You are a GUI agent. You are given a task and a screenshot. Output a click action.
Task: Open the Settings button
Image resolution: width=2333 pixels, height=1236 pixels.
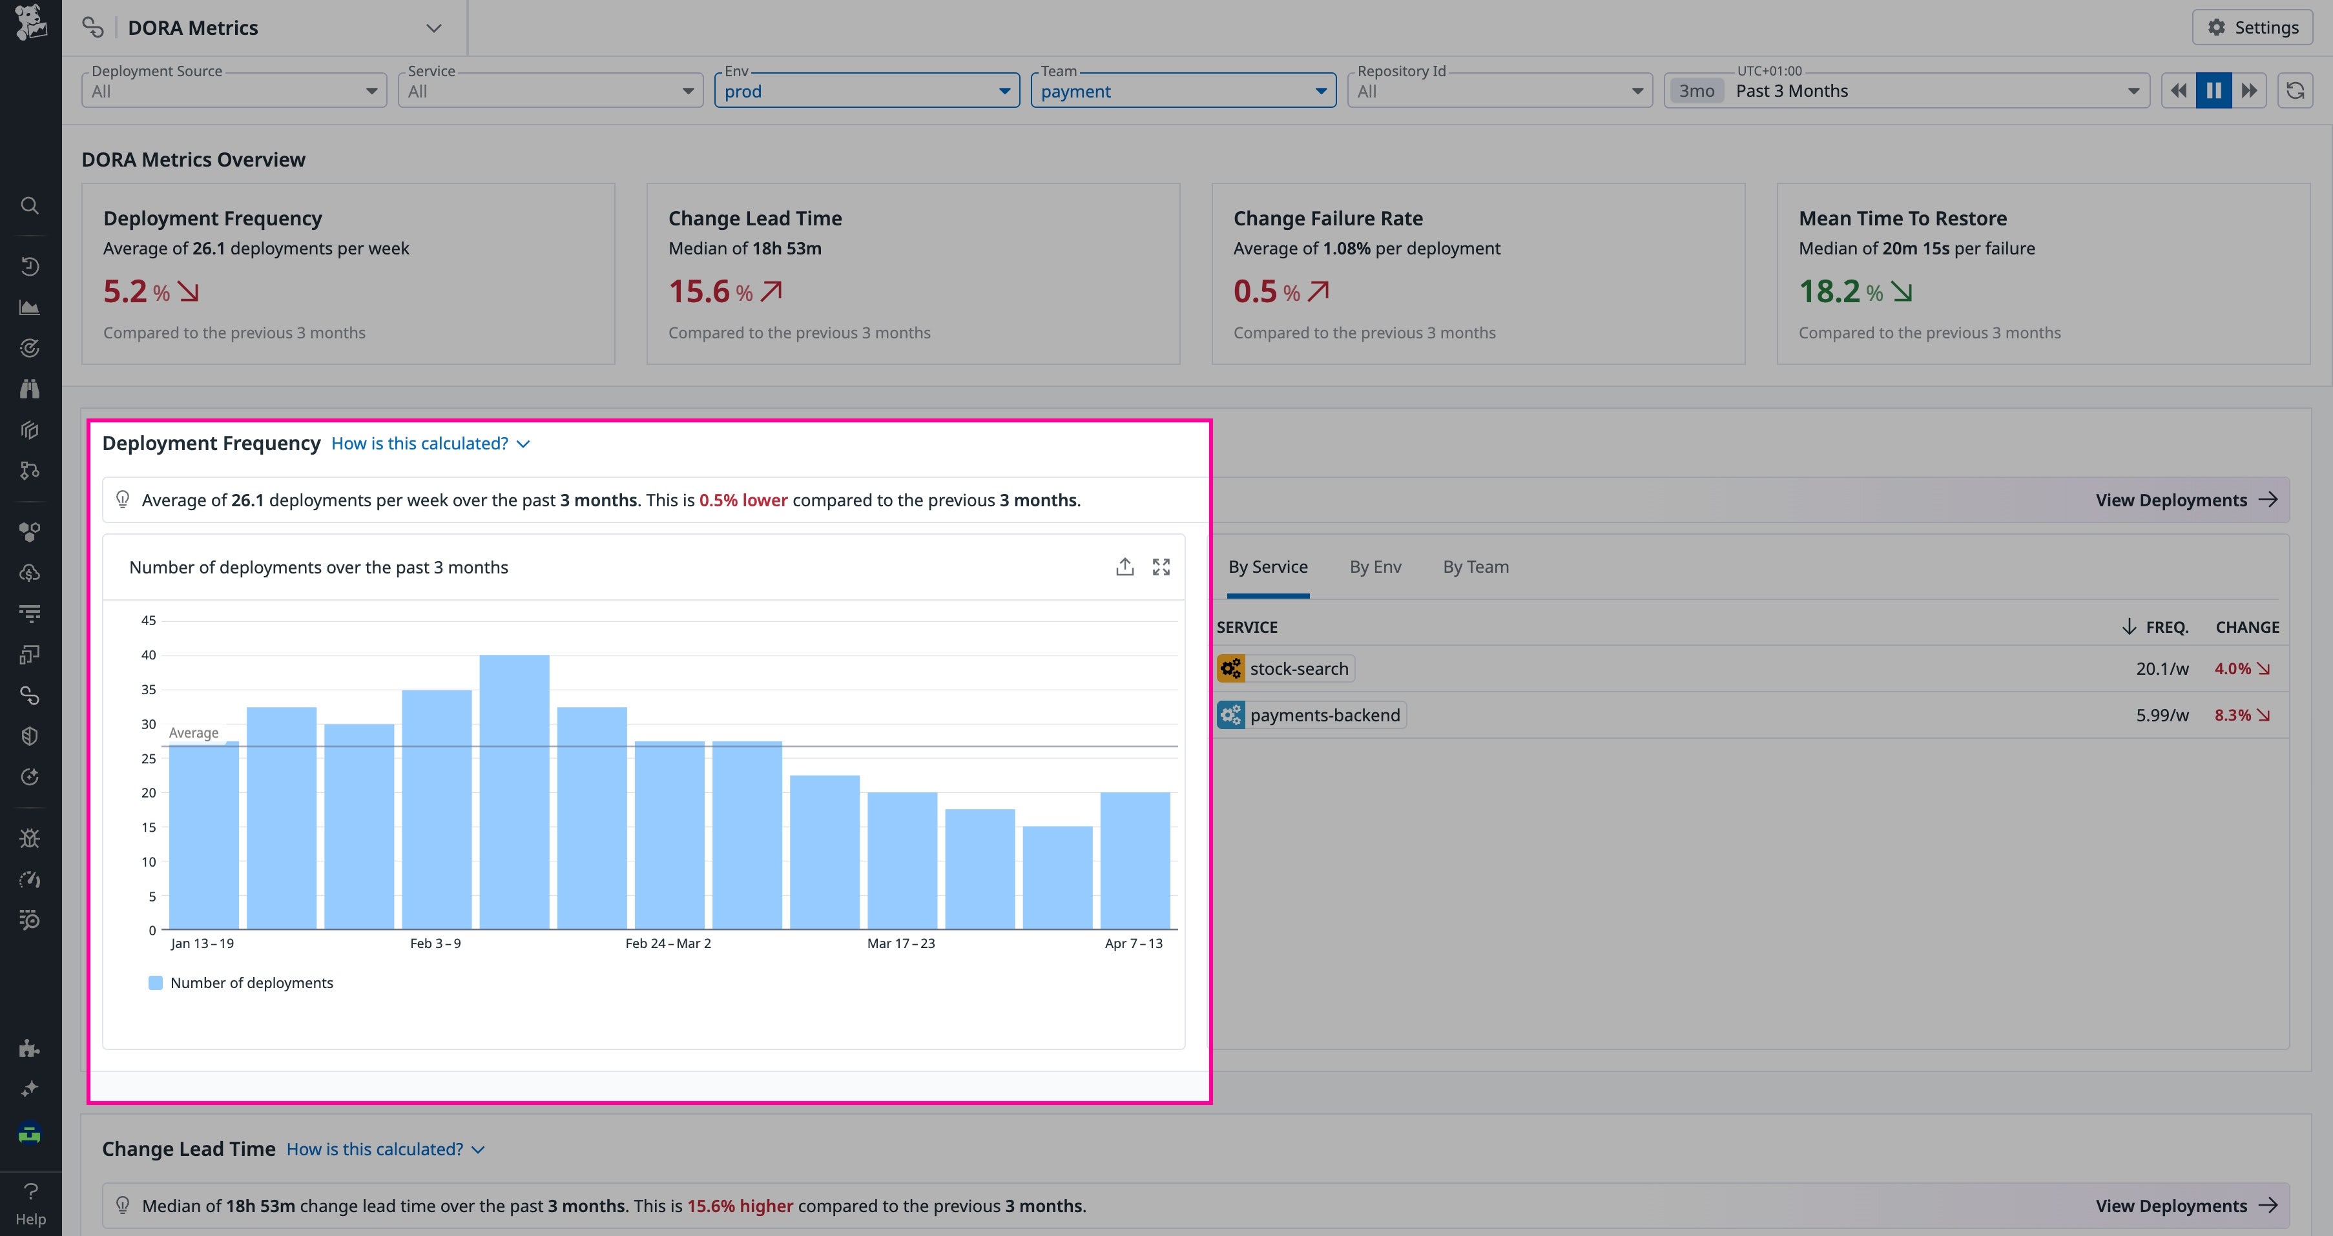(x=2252, y=27)
